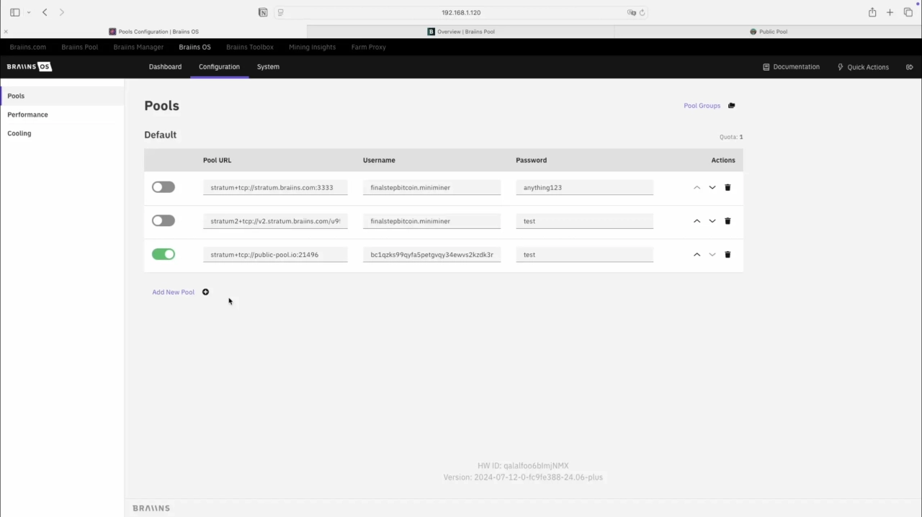This screenshot has width=922, height=517.
Task: Open Performance section in sidebar
Action: pyautogui.click(x=62, y=114)
